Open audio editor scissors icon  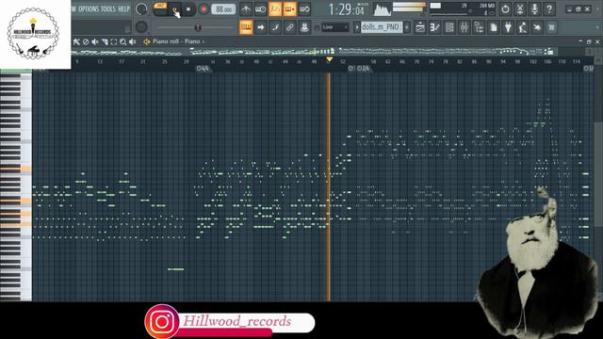point(520,8)
